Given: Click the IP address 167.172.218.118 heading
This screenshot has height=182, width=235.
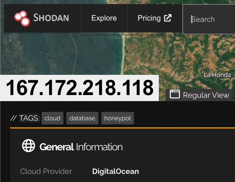Looking at the screenshot, I should click(x=80, y=88).
